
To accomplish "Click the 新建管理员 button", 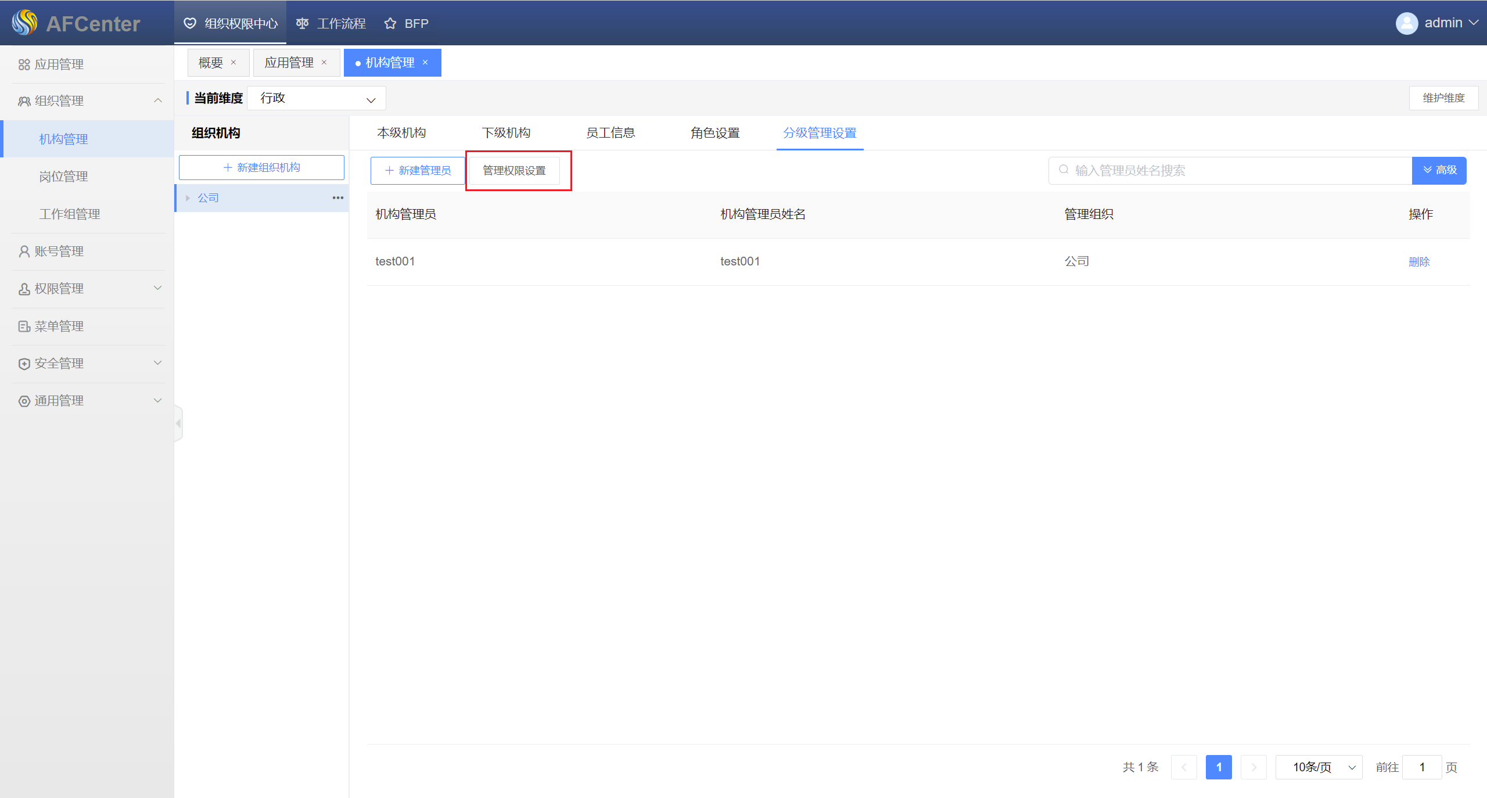I will coord(418,170).
